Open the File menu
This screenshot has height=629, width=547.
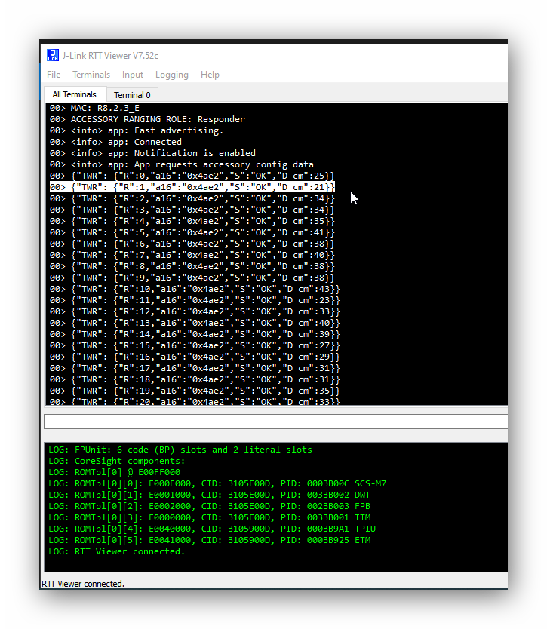(54, 75)
